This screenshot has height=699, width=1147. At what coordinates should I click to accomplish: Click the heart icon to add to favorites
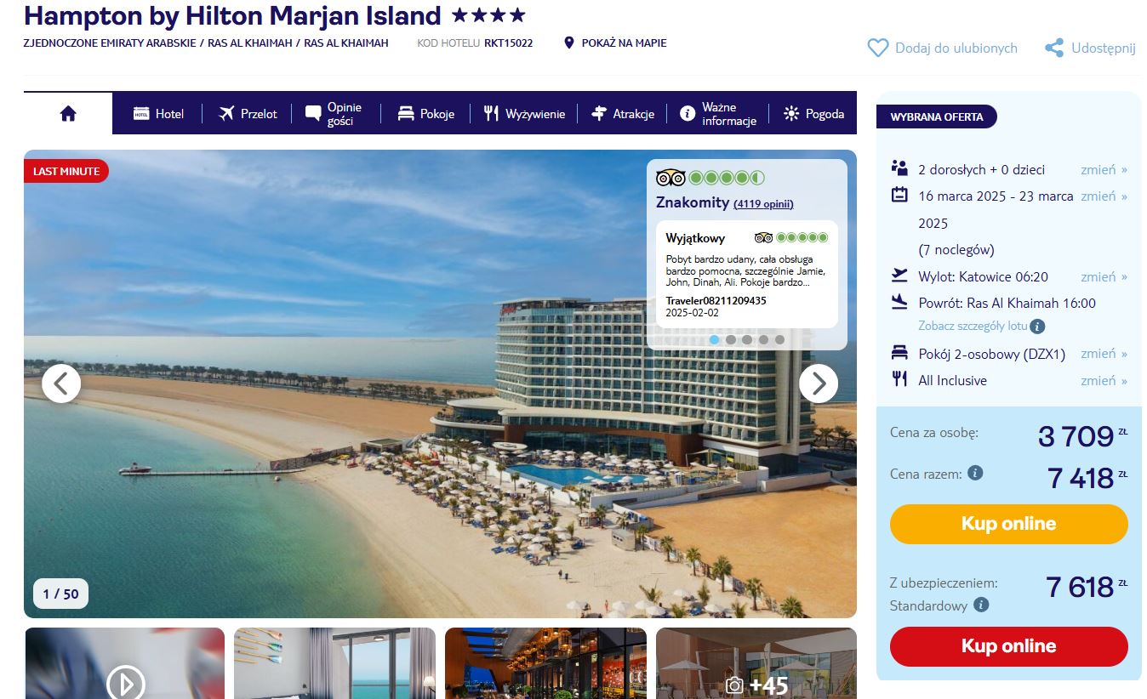click(877, 48)
